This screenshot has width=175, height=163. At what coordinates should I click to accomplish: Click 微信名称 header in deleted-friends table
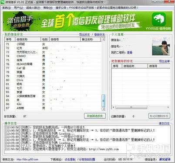coord(135,66)
